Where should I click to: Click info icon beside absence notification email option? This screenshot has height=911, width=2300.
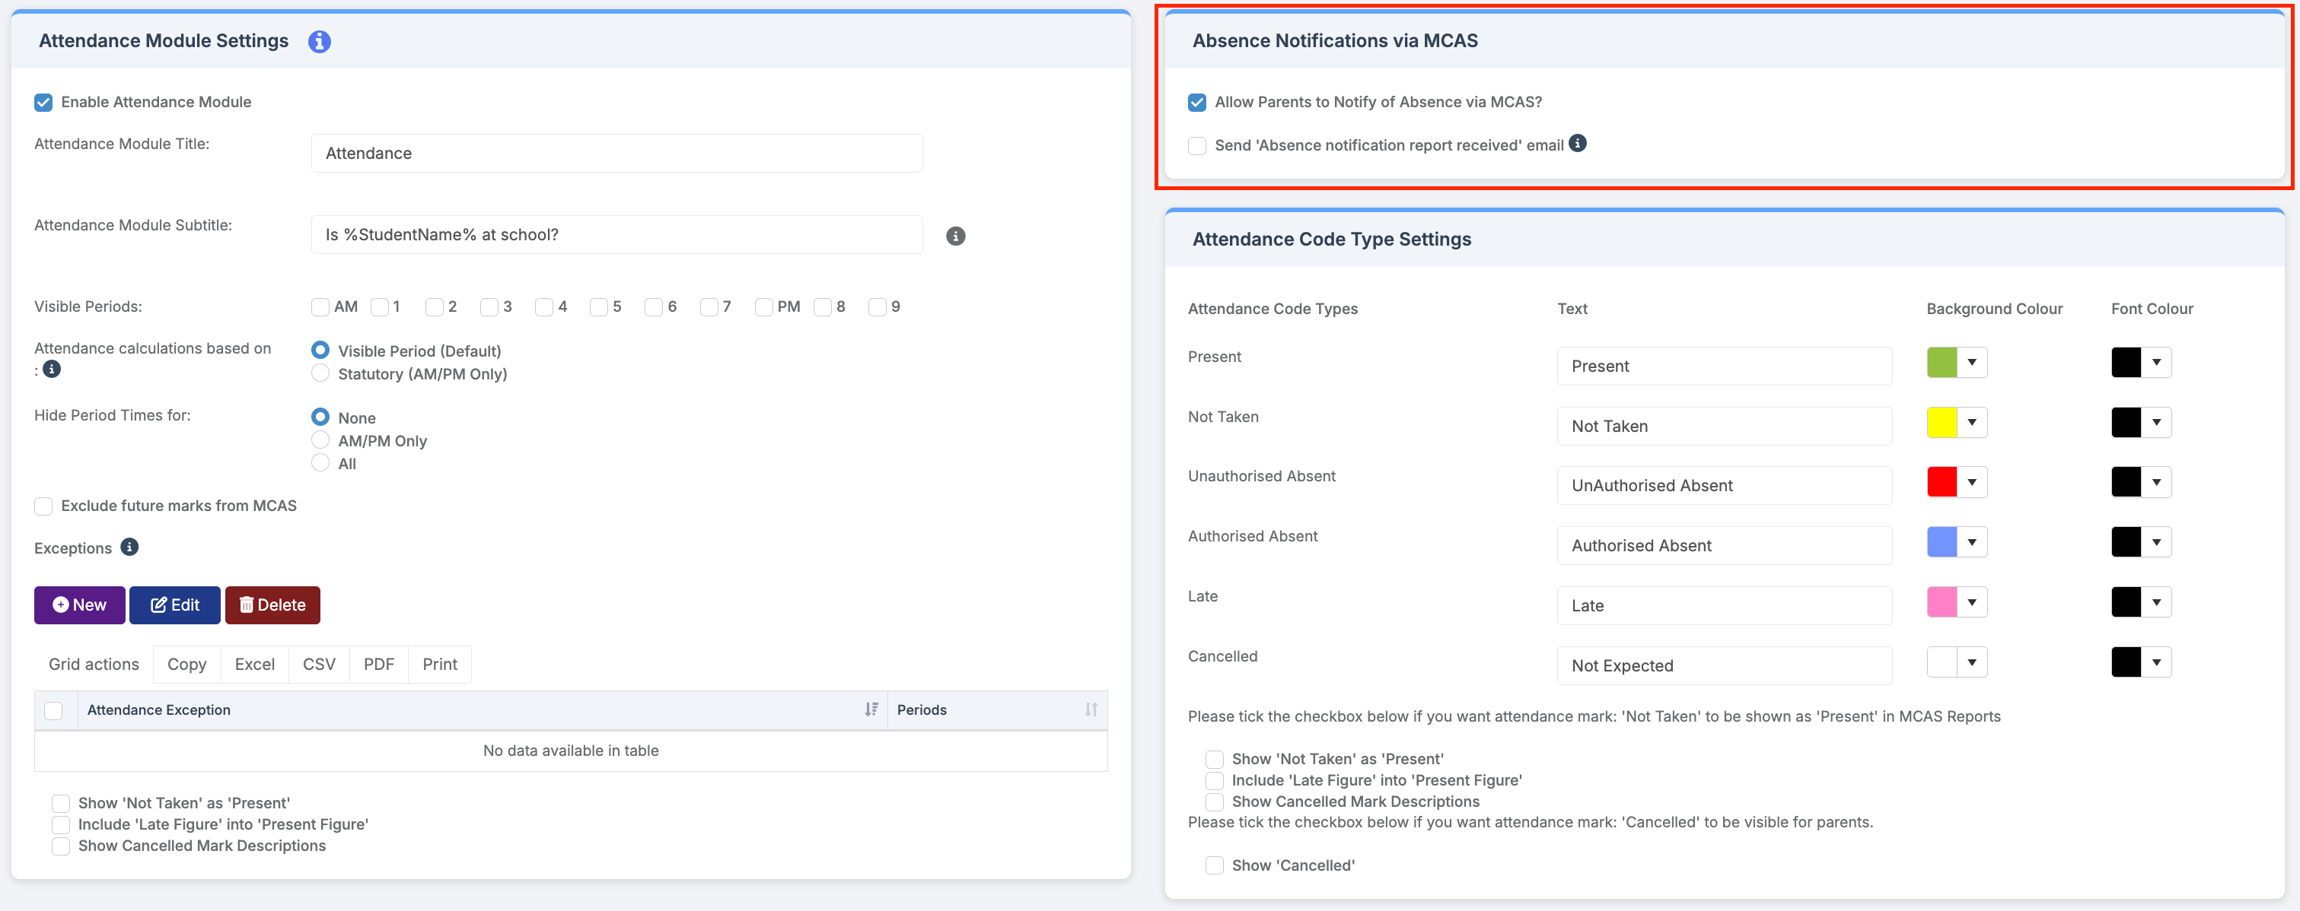click(1578, 144)
